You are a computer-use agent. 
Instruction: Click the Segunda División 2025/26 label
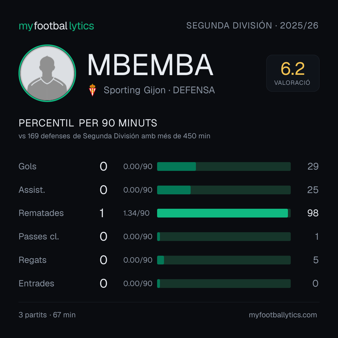252,25
